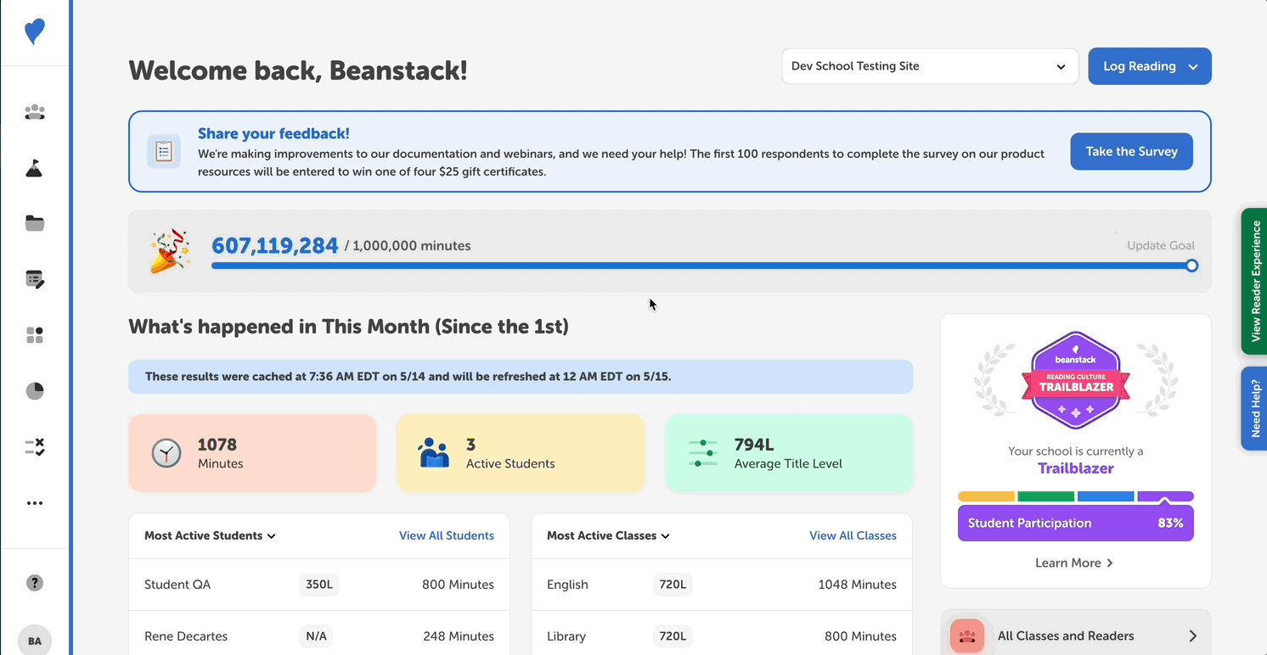Click the reading logs clipboard icon
The image size is (1267, 655).
point(34,279)
